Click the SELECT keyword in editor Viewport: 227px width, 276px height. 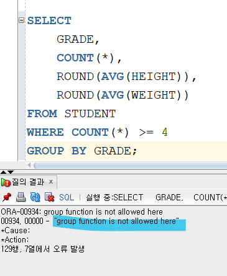tap(49, 20)
